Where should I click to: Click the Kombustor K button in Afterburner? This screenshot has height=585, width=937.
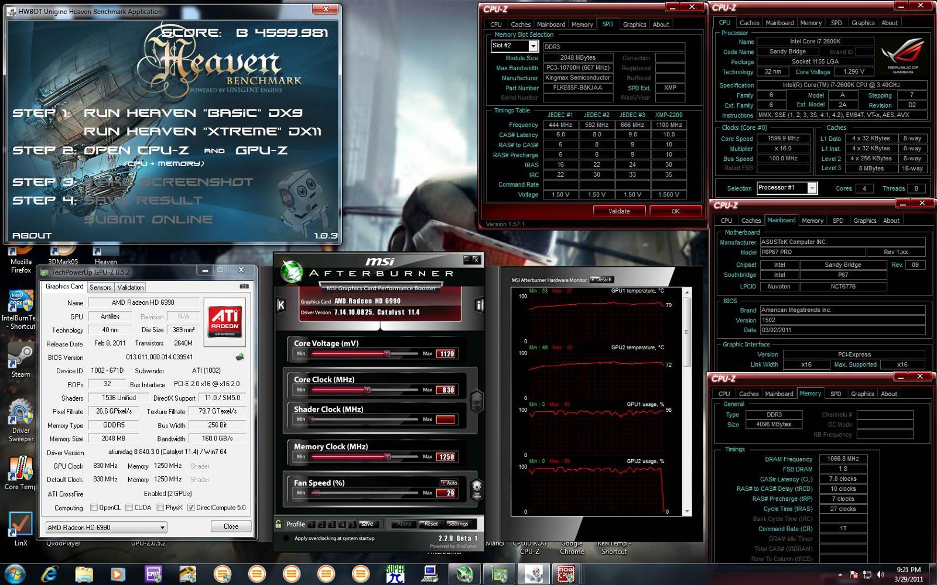pyautogui.click(x=281, y=305)
